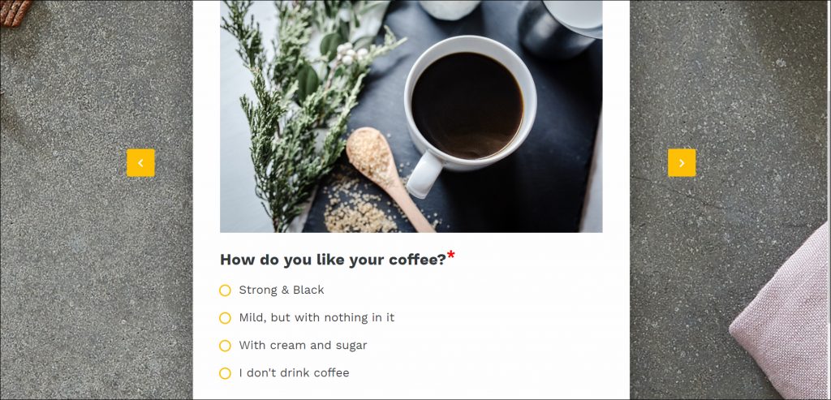Go to the previous question with left arrow

click(x=140, y=162)
